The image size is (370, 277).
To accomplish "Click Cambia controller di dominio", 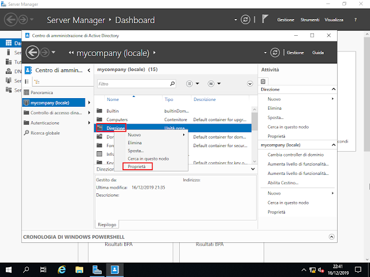I will [295, 155].
